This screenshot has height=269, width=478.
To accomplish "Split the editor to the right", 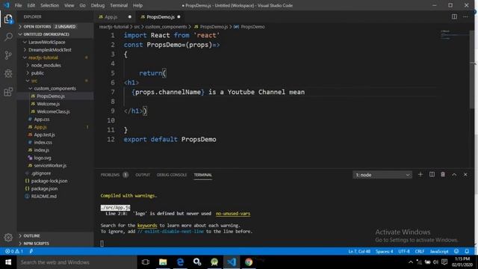I will tap(454, 16).
